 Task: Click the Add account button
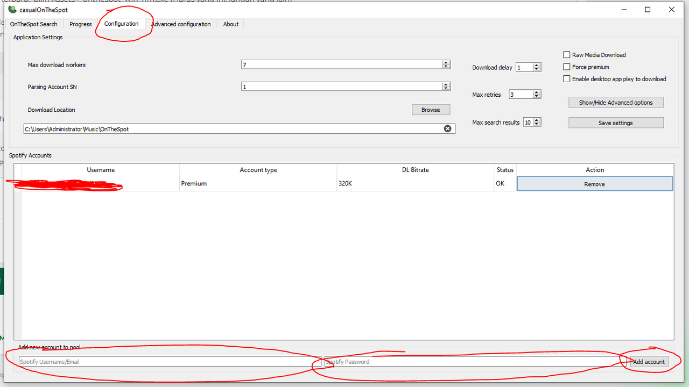click(x=649, y=362)
